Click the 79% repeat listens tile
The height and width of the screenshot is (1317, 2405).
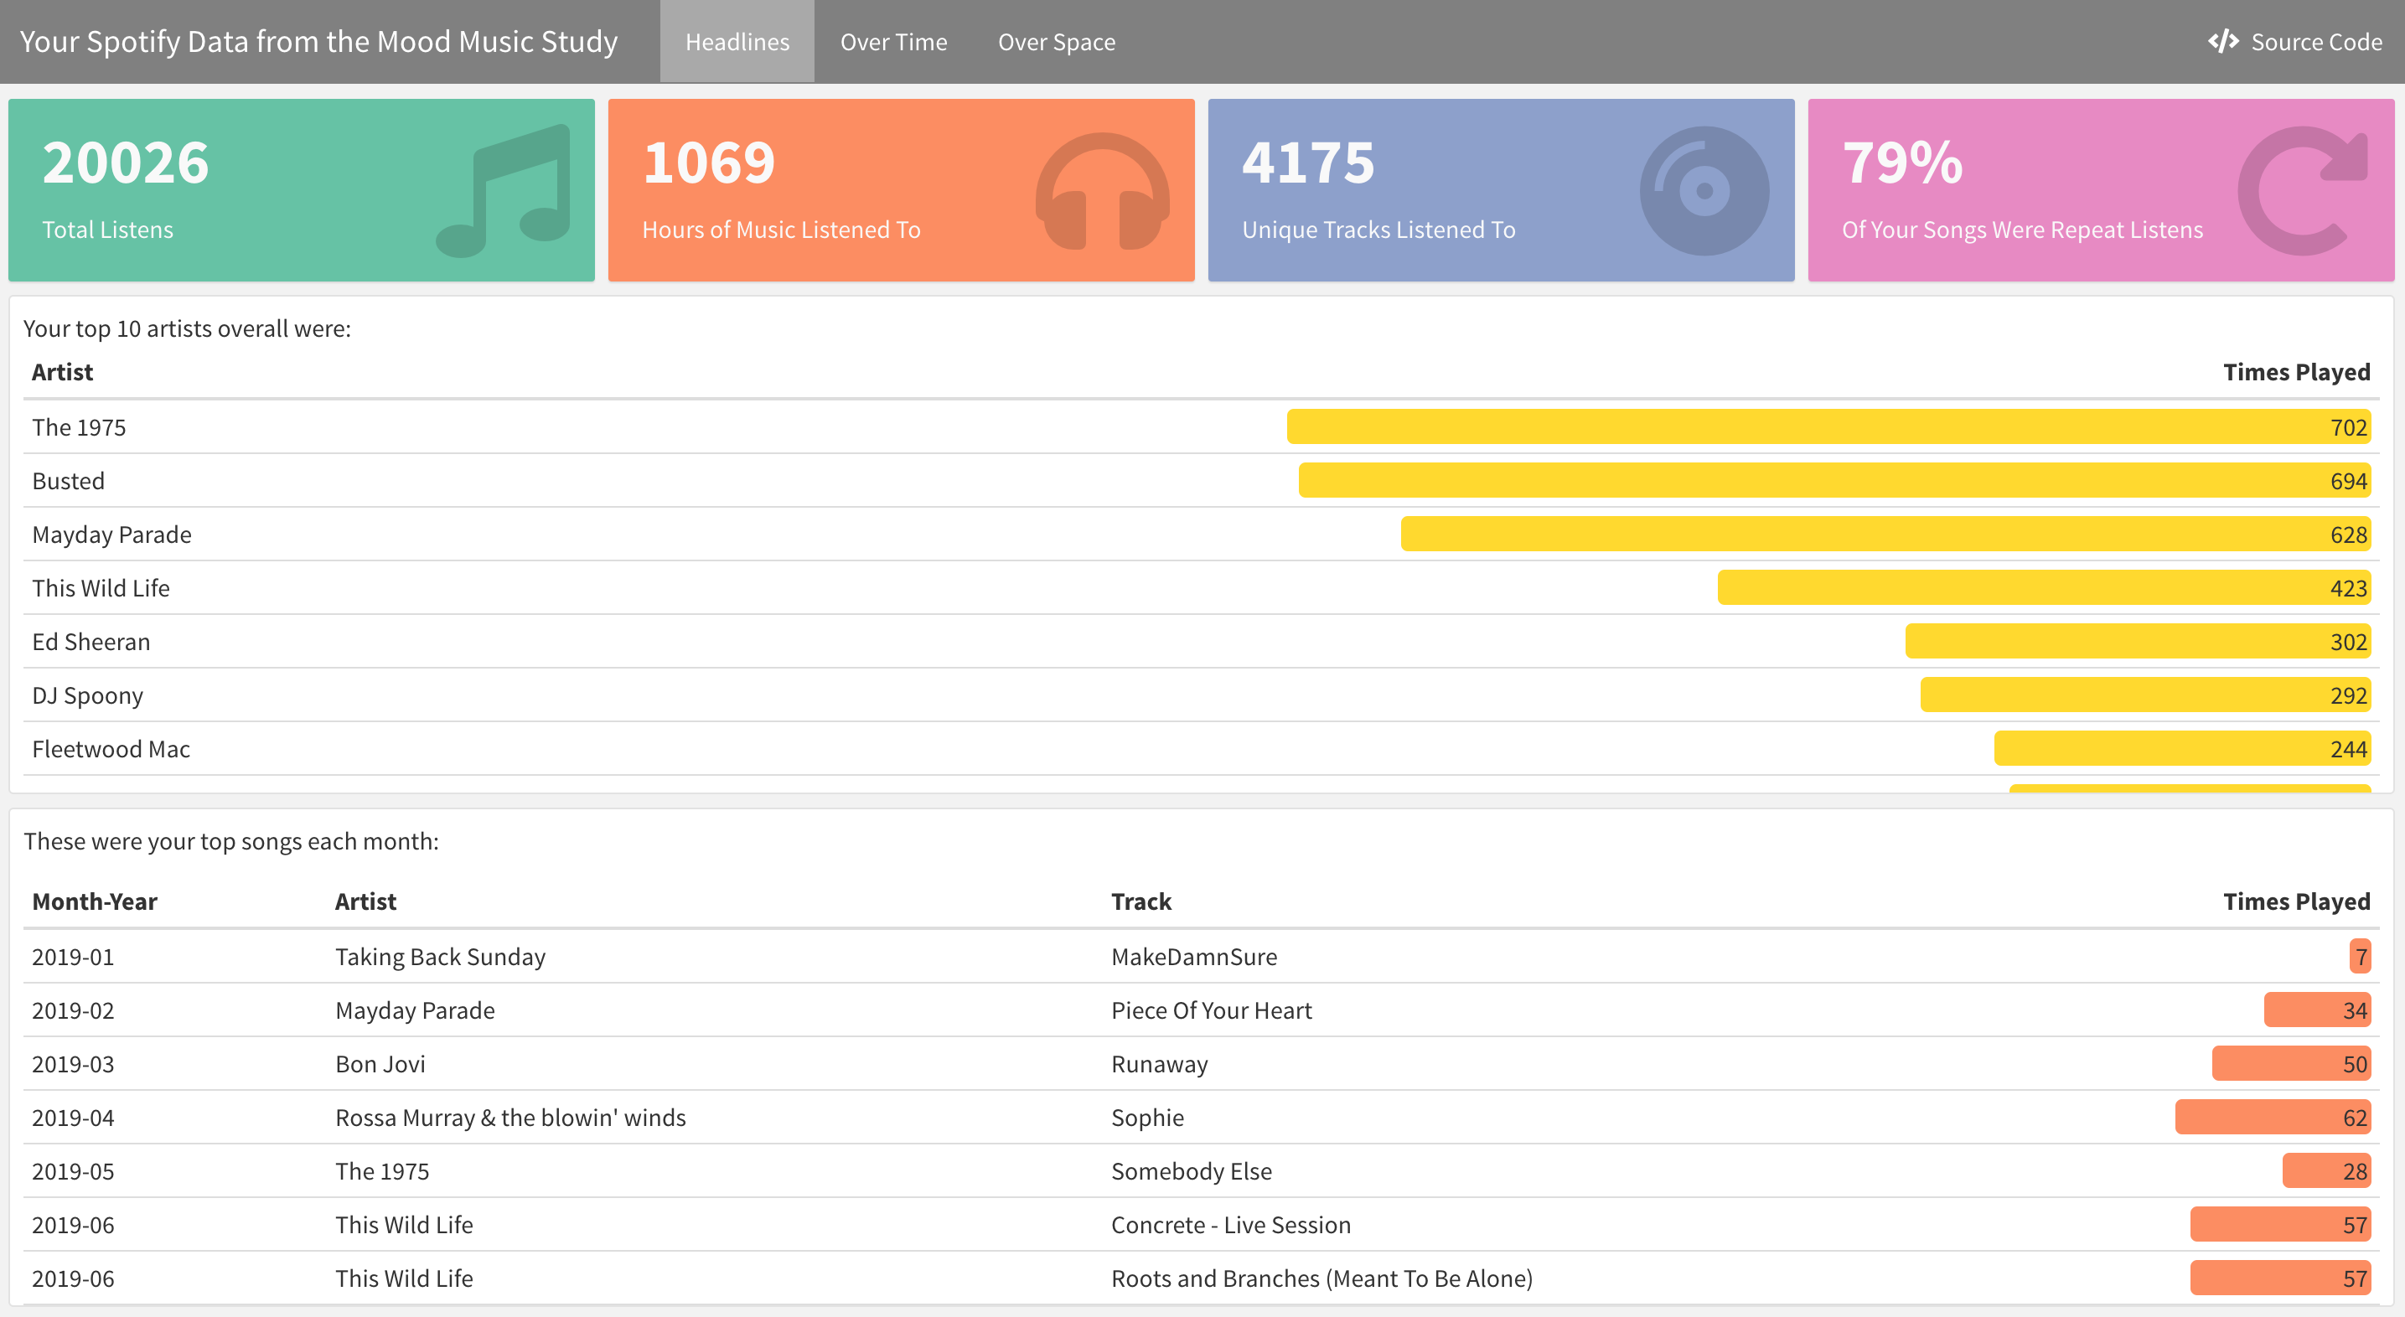pyautogui.click(x=2103, y=190)
